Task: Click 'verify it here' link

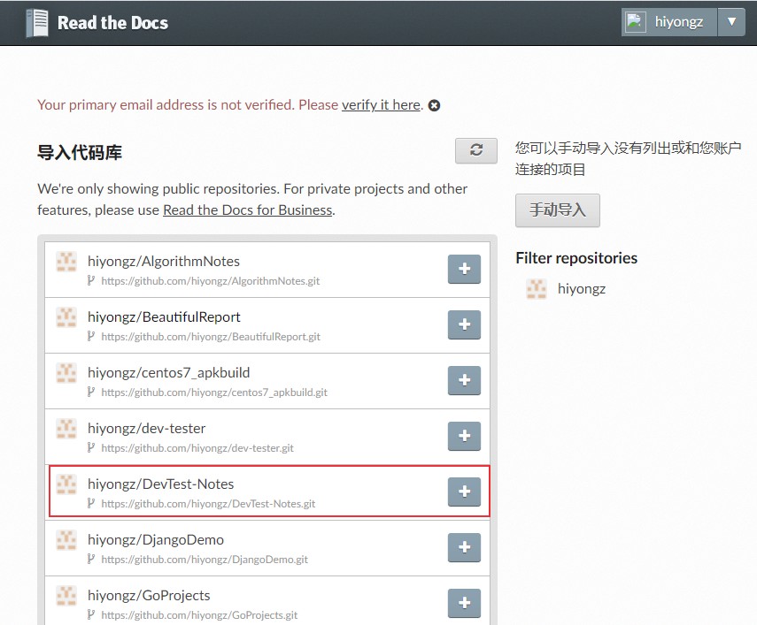Action: (x=381, y=105)
